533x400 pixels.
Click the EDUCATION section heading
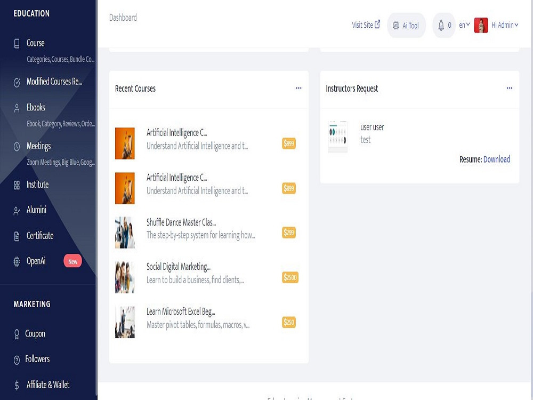click(31, 14)
